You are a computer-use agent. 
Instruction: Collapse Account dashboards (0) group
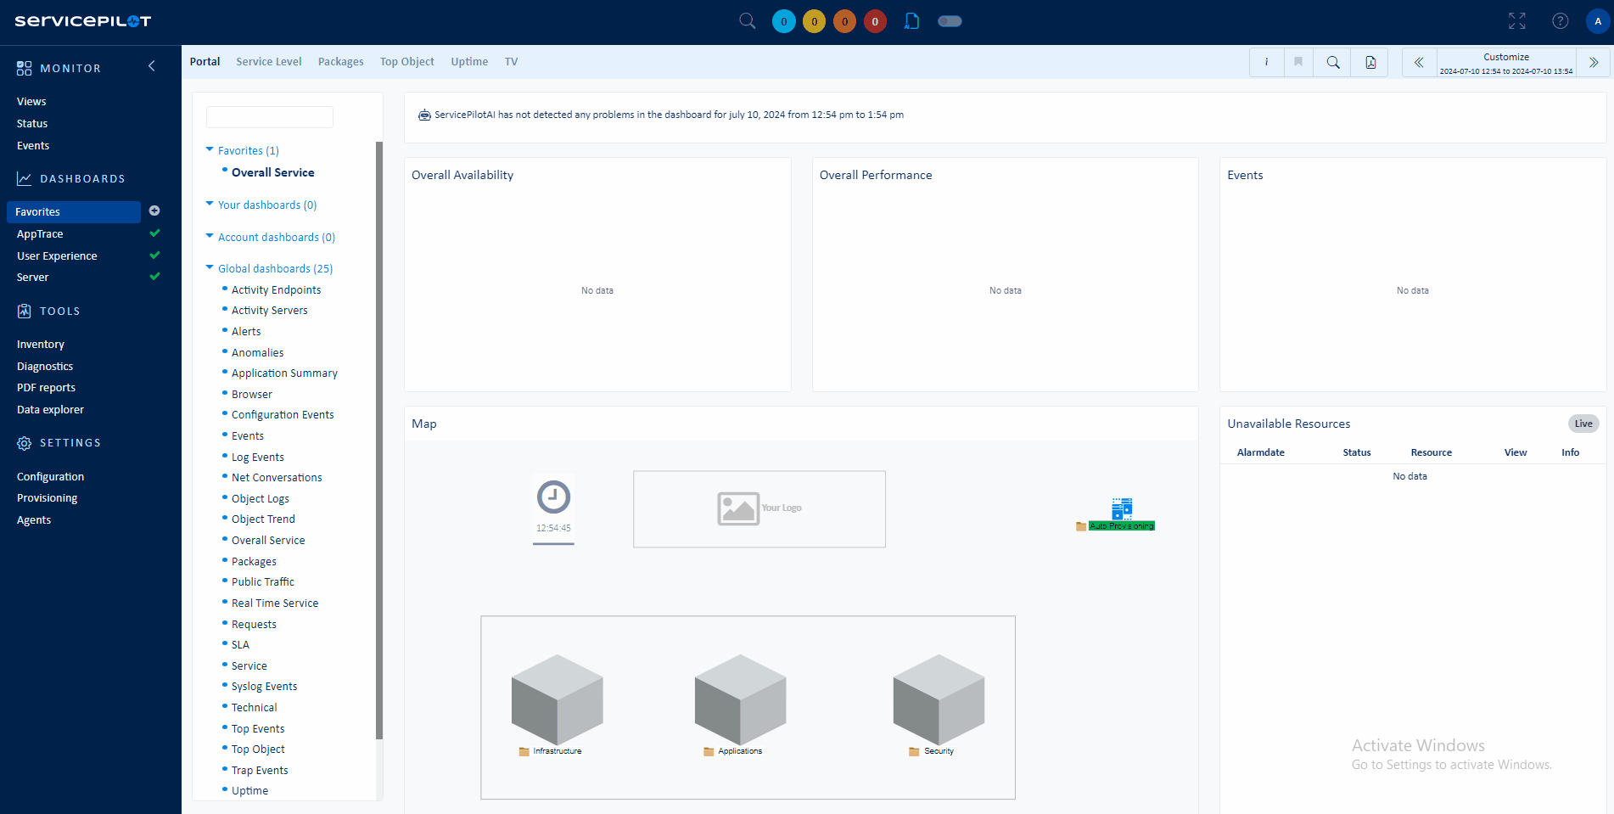coord(210,236)
